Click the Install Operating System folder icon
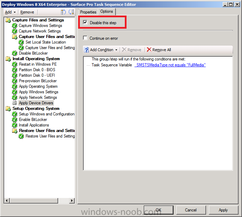Screen dimensions: 242x217 pyautogui.click(x=8, y=59)
